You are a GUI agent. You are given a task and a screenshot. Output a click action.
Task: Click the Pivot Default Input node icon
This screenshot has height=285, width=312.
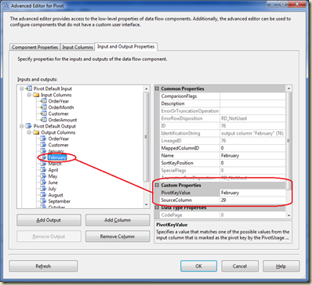(29, 88)
